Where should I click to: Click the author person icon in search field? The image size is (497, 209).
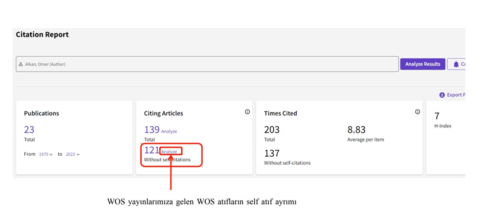21,64
